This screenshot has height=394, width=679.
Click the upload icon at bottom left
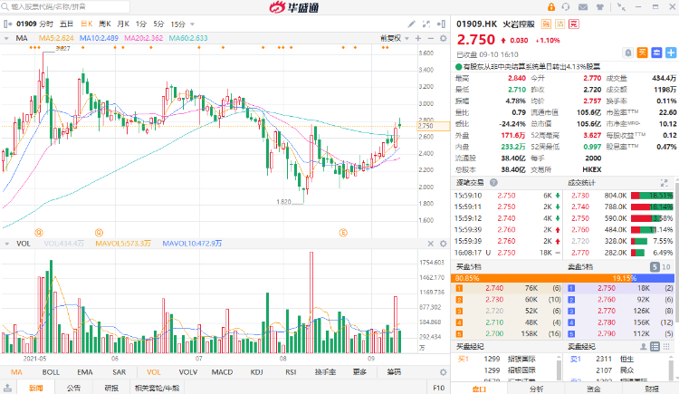tap(7, 388)
